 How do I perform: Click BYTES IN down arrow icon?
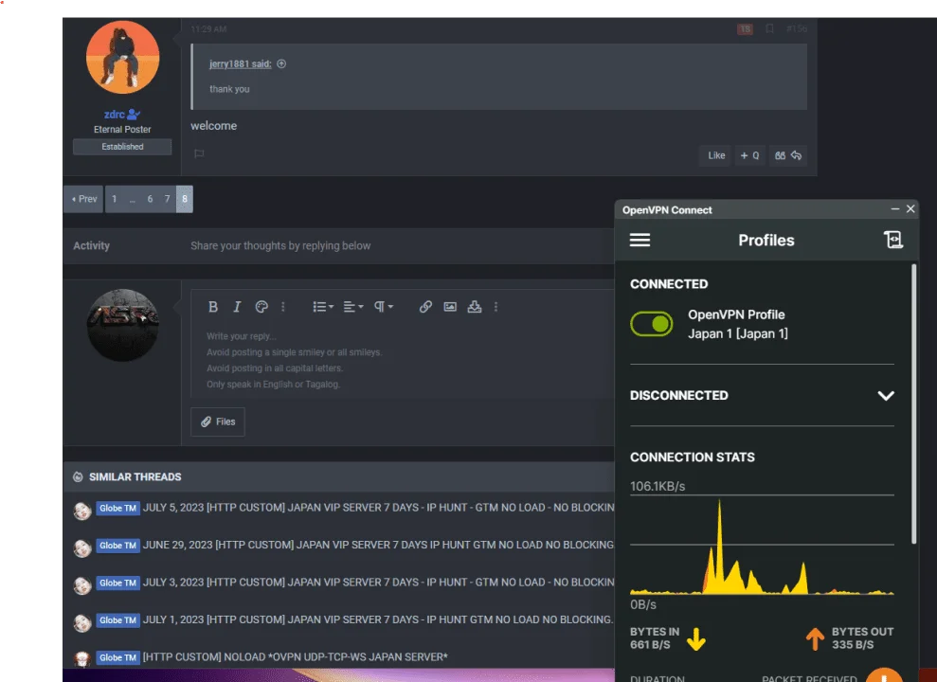click(696, 639)
